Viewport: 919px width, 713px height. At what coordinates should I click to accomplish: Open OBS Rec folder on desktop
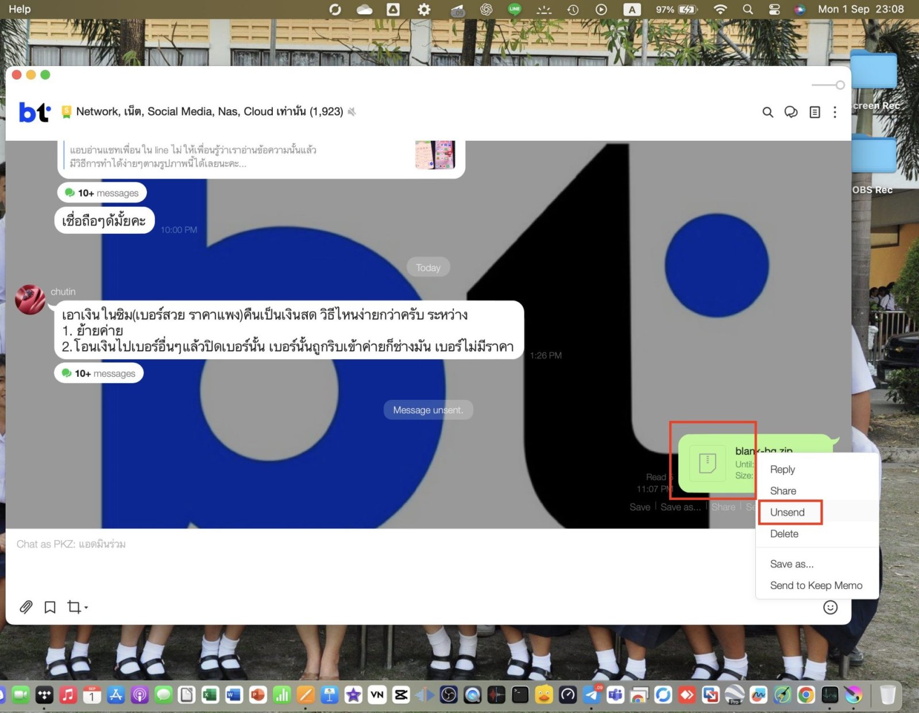click(x=873, y=165)
